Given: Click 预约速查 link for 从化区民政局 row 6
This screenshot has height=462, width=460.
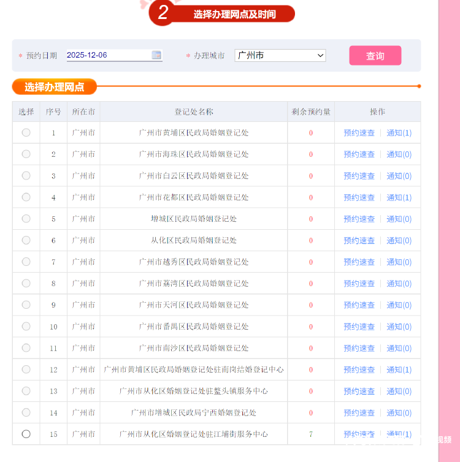Looking at the screenshot, I should pyautogui.click(x=359, y=240).
